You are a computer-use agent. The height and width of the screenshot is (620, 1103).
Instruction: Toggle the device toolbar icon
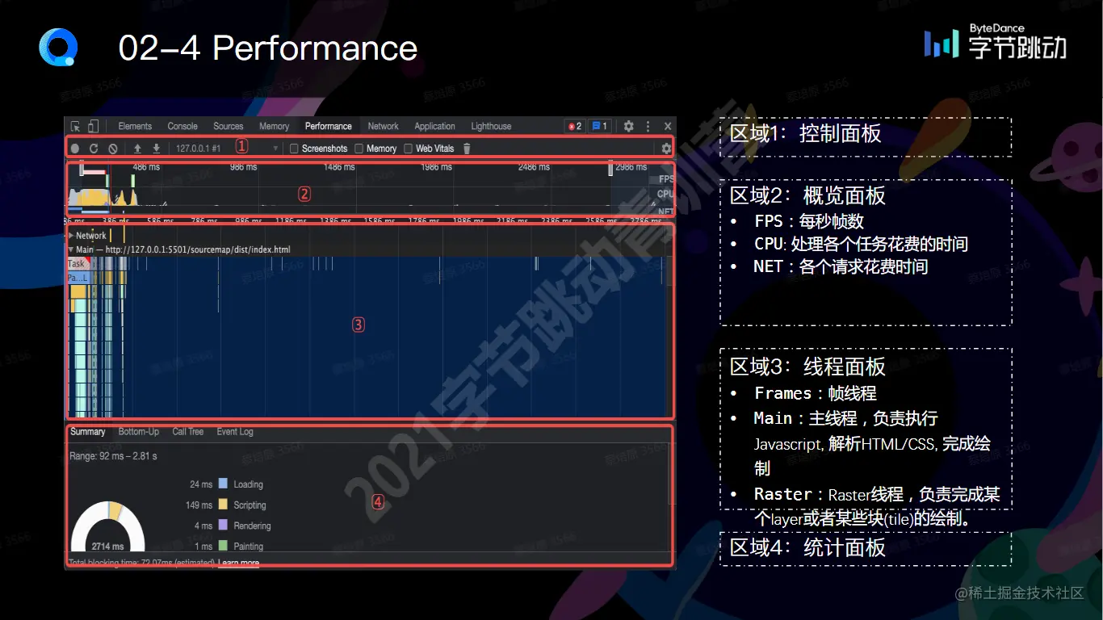coord(93,126)
